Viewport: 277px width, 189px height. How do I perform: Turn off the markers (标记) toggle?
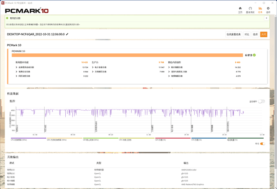(262, 144)
